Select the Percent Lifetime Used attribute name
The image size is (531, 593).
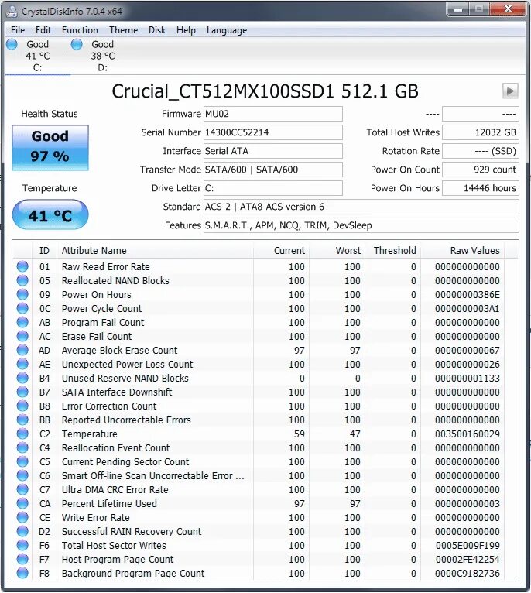click(109, 504)
